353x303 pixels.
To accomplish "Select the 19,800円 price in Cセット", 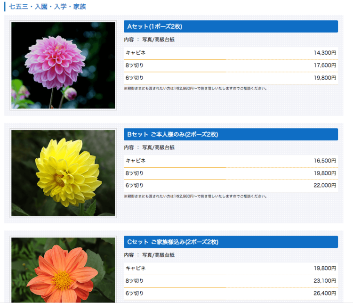I will 325,268.
